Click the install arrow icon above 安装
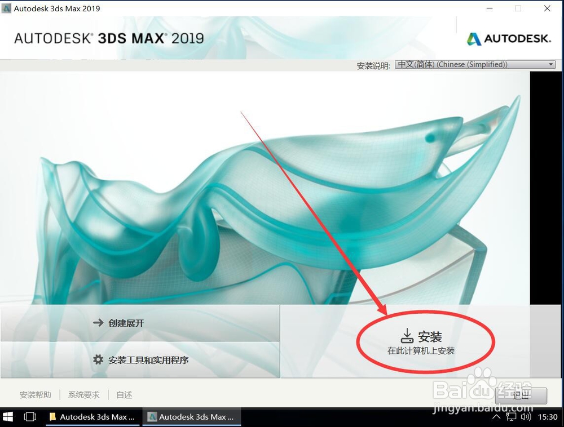564x427 pixels. 407,335
